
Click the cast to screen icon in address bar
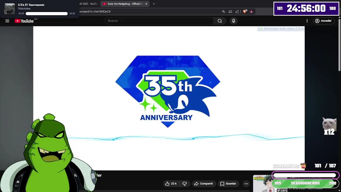(x=230, y=11)
